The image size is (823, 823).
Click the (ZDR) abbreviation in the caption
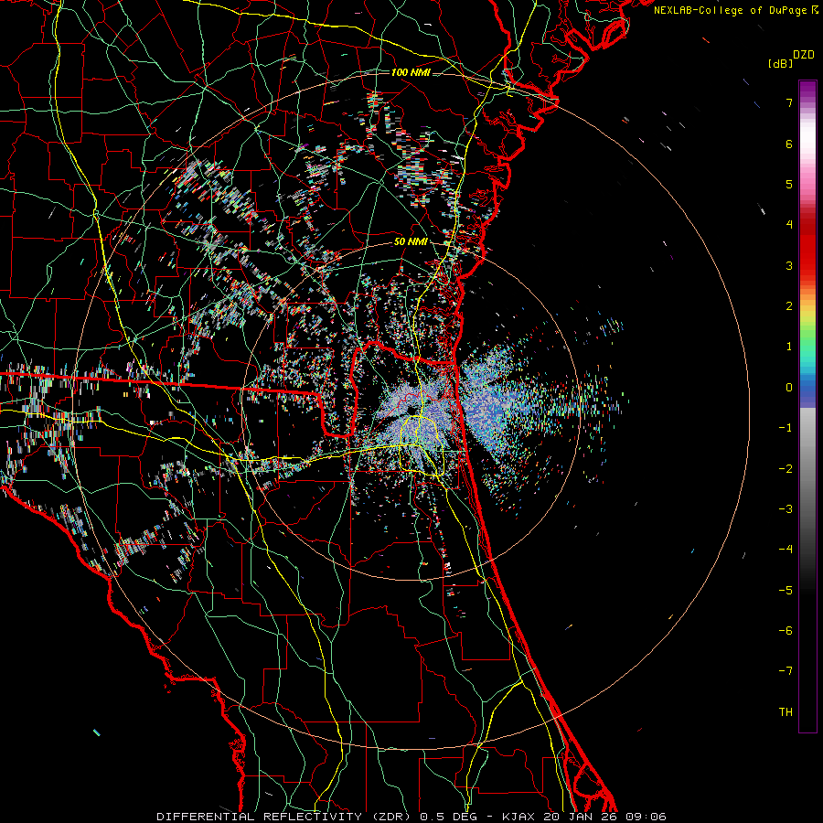391,817
